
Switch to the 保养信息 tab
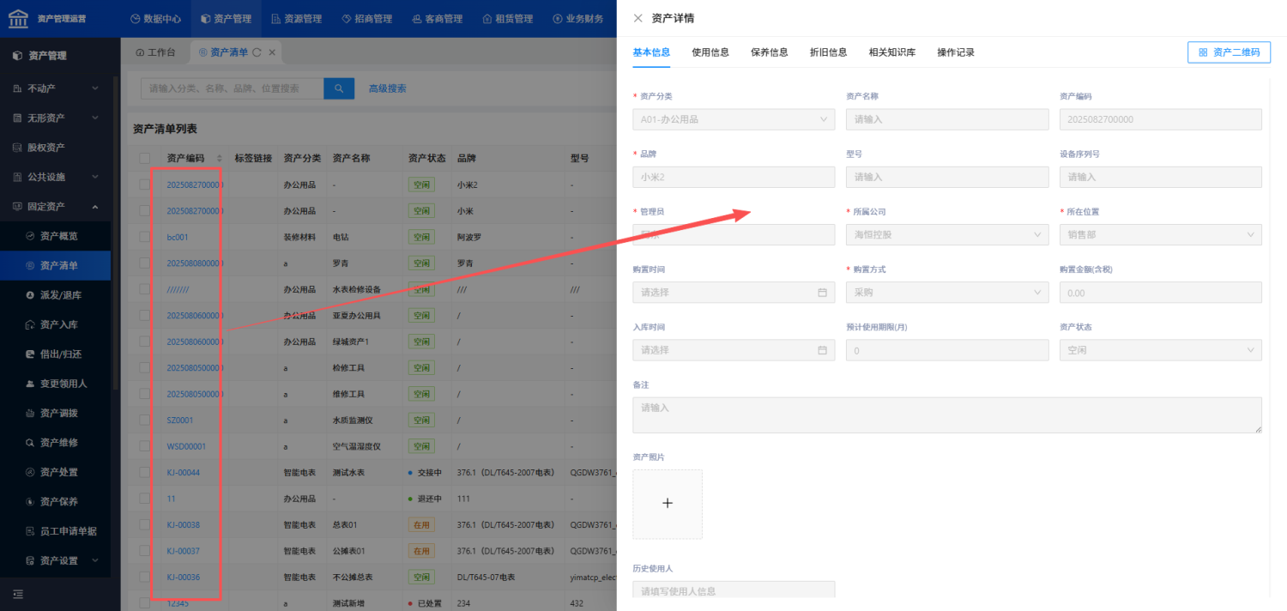(769, 52)
